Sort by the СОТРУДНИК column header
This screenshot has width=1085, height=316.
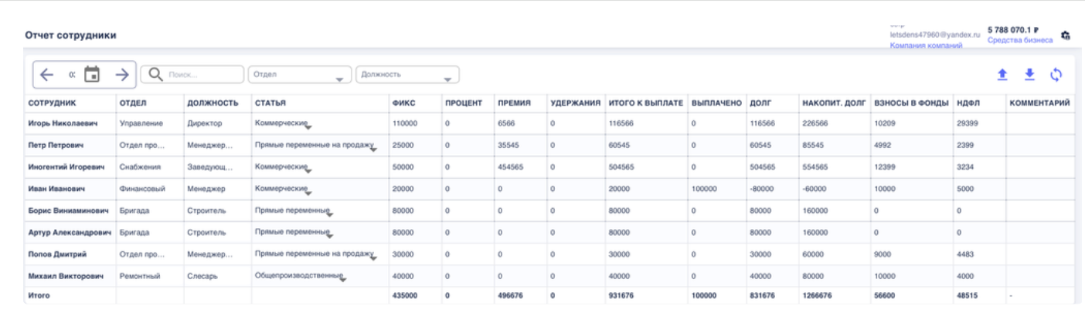point(53,103)
